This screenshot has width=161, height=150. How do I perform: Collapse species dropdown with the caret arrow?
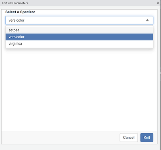[147, 20]
